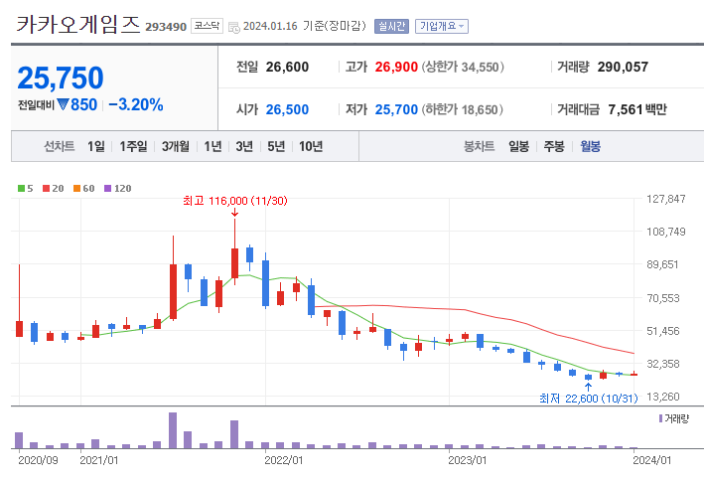Click the open price value 26,500
Viewport: 704px width, 484px height.
click(x=287, y=109)
